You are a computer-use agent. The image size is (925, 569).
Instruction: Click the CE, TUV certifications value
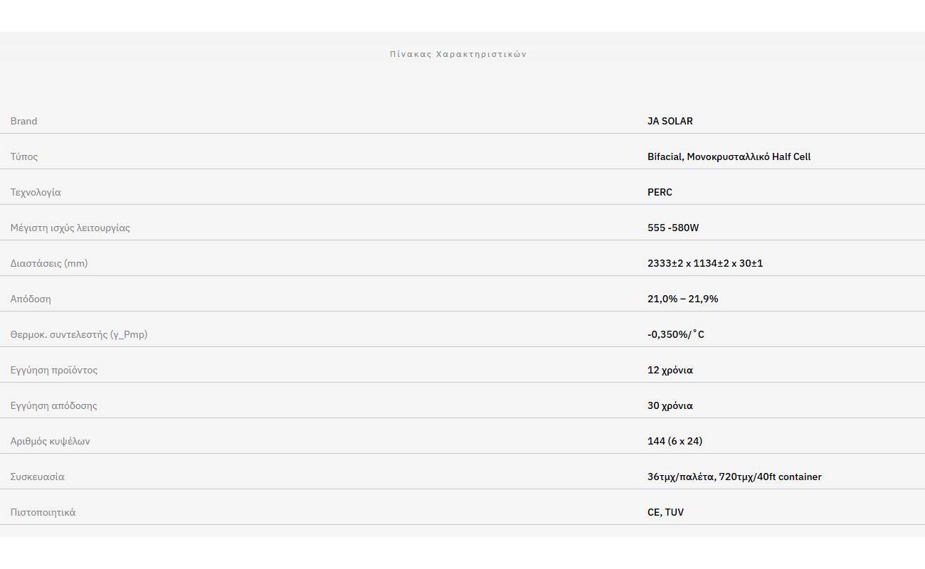[x=665, y=512]
